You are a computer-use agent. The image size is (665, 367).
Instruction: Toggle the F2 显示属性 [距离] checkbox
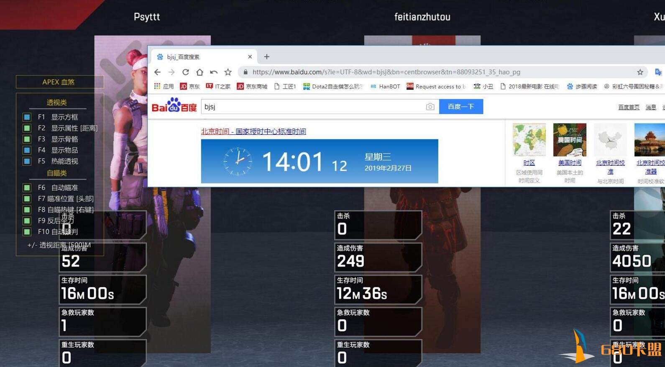tap(27, 128)
